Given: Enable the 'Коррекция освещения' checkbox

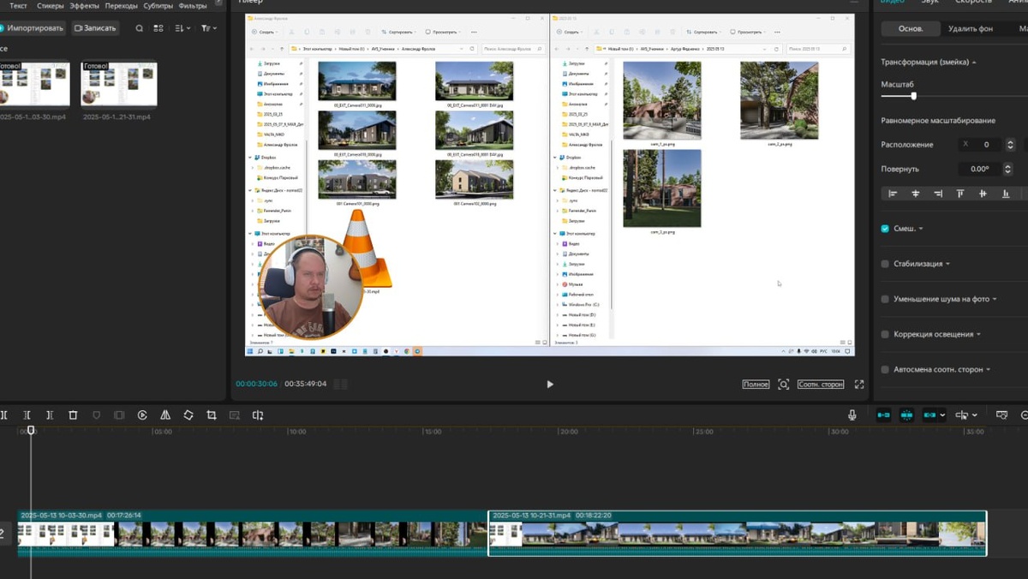Looking at the screenshot, I should pyautogui.click(x=885, y=334).
